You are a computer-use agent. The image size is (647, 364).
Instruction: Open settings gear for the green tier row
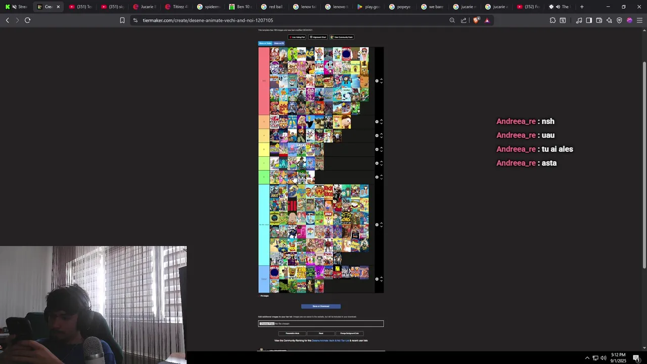point(377,177)
